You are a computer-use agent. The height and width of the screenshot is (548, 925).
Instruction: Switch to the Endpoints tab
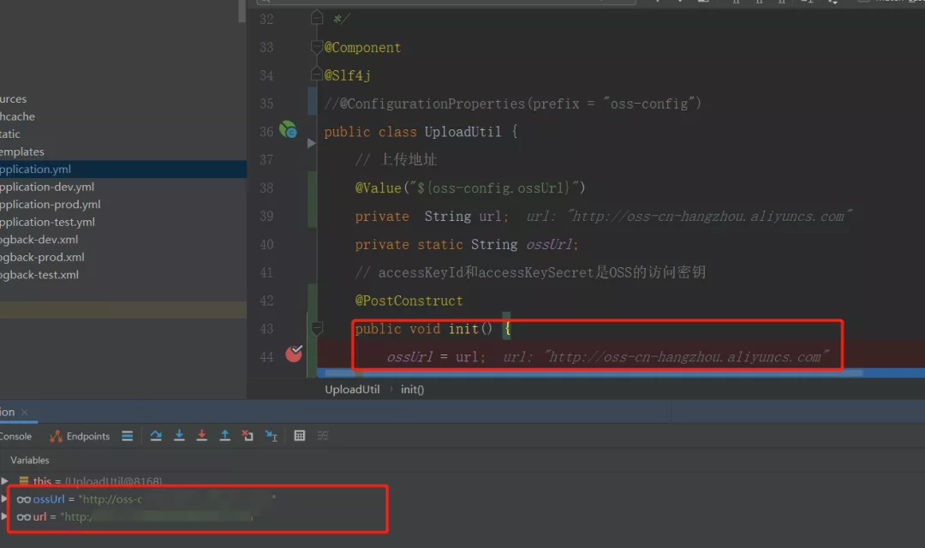[x=81, y=437]
